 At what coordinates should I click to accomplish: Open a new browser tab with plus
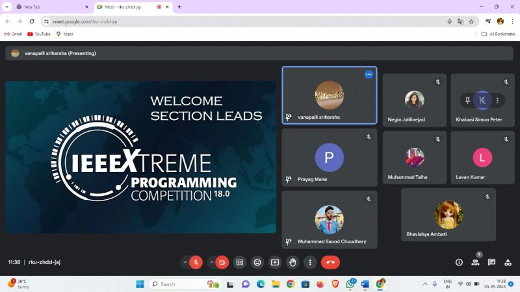coord(179,6)
